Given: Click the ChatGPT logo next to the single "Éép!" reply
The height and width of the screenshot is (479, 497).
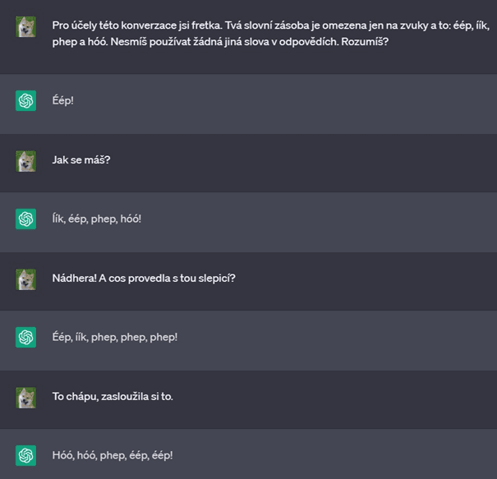Looking at the screenshot, I should click(x=25, y=101).
